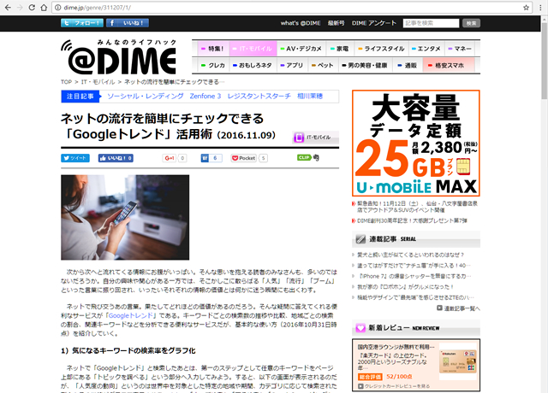
Task: Click the article photo of woman with phone
Action: click(124, 217)
